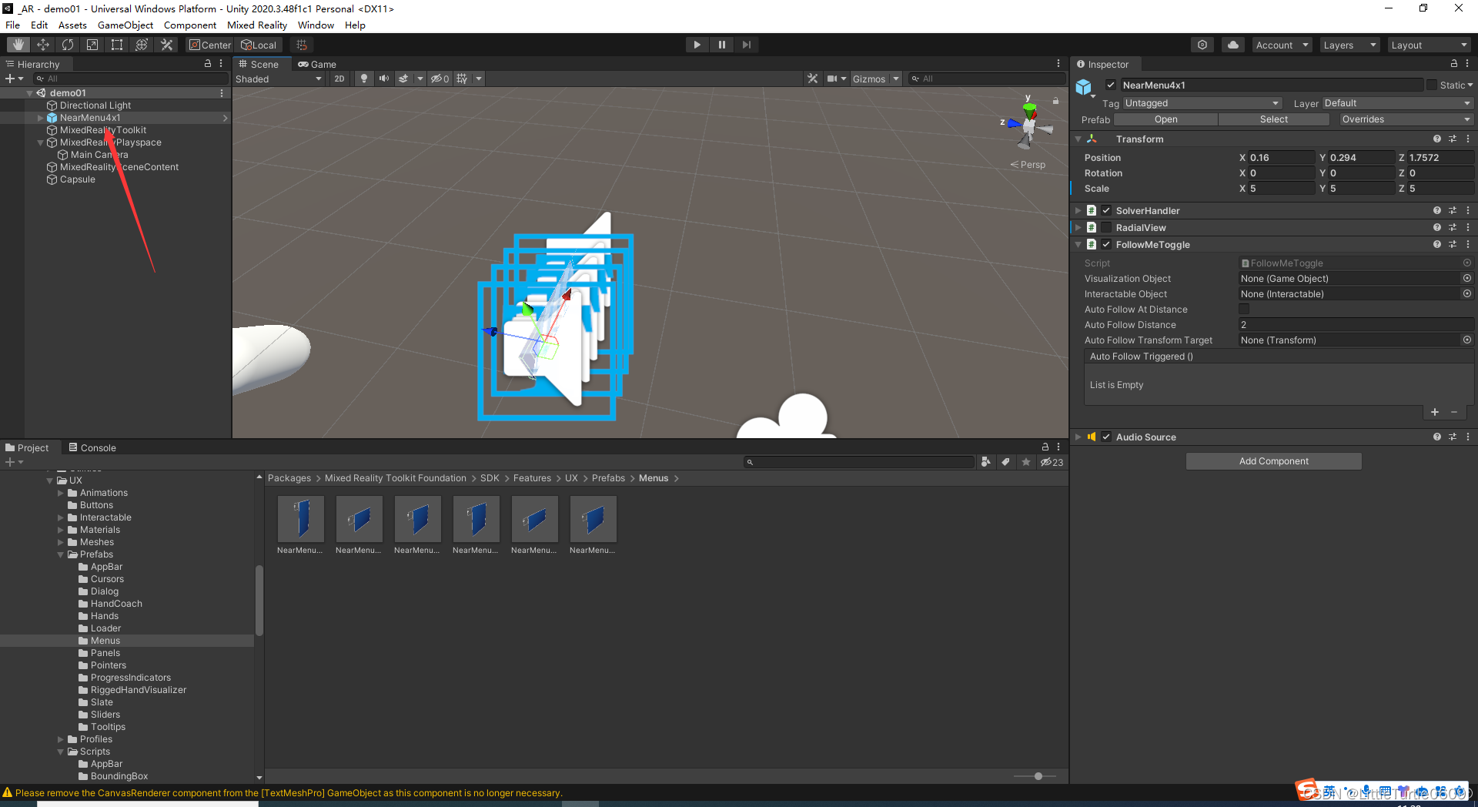
Task: Expand the SolverHandler component
Action: click(x=1078, y=210)
